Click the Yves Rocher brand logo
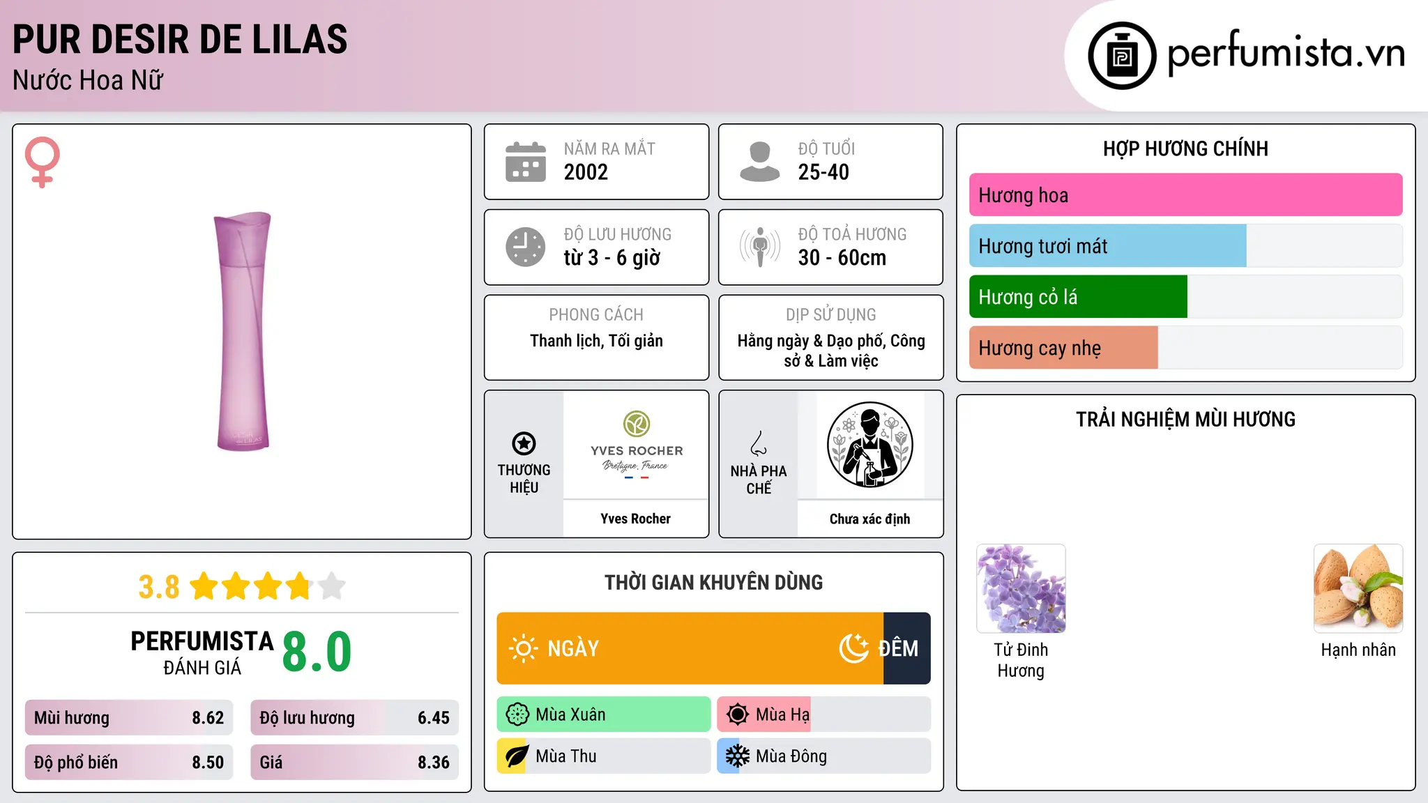1428x803 pixels. [636, 445]
